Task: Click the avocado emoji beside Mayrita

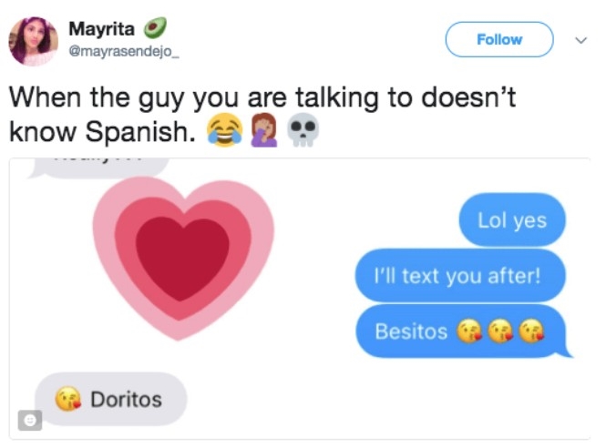Action: pos(155,28)
